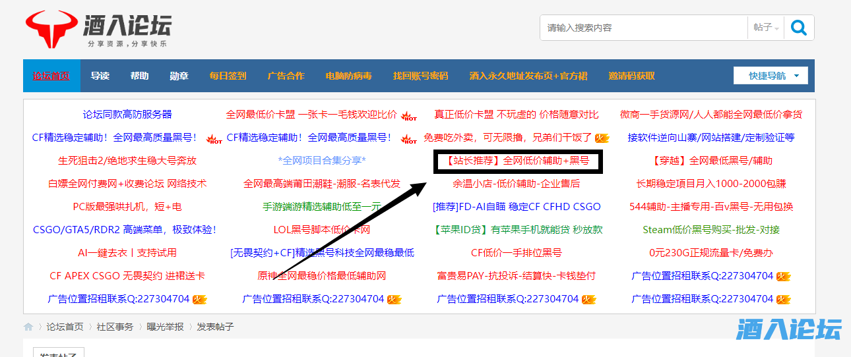851x357 pixels.
Task: Open 全网最低价卡盟 一张卡一毛钱欢迎比价 link
Action: pyautogui.click(x=311, y=114)
